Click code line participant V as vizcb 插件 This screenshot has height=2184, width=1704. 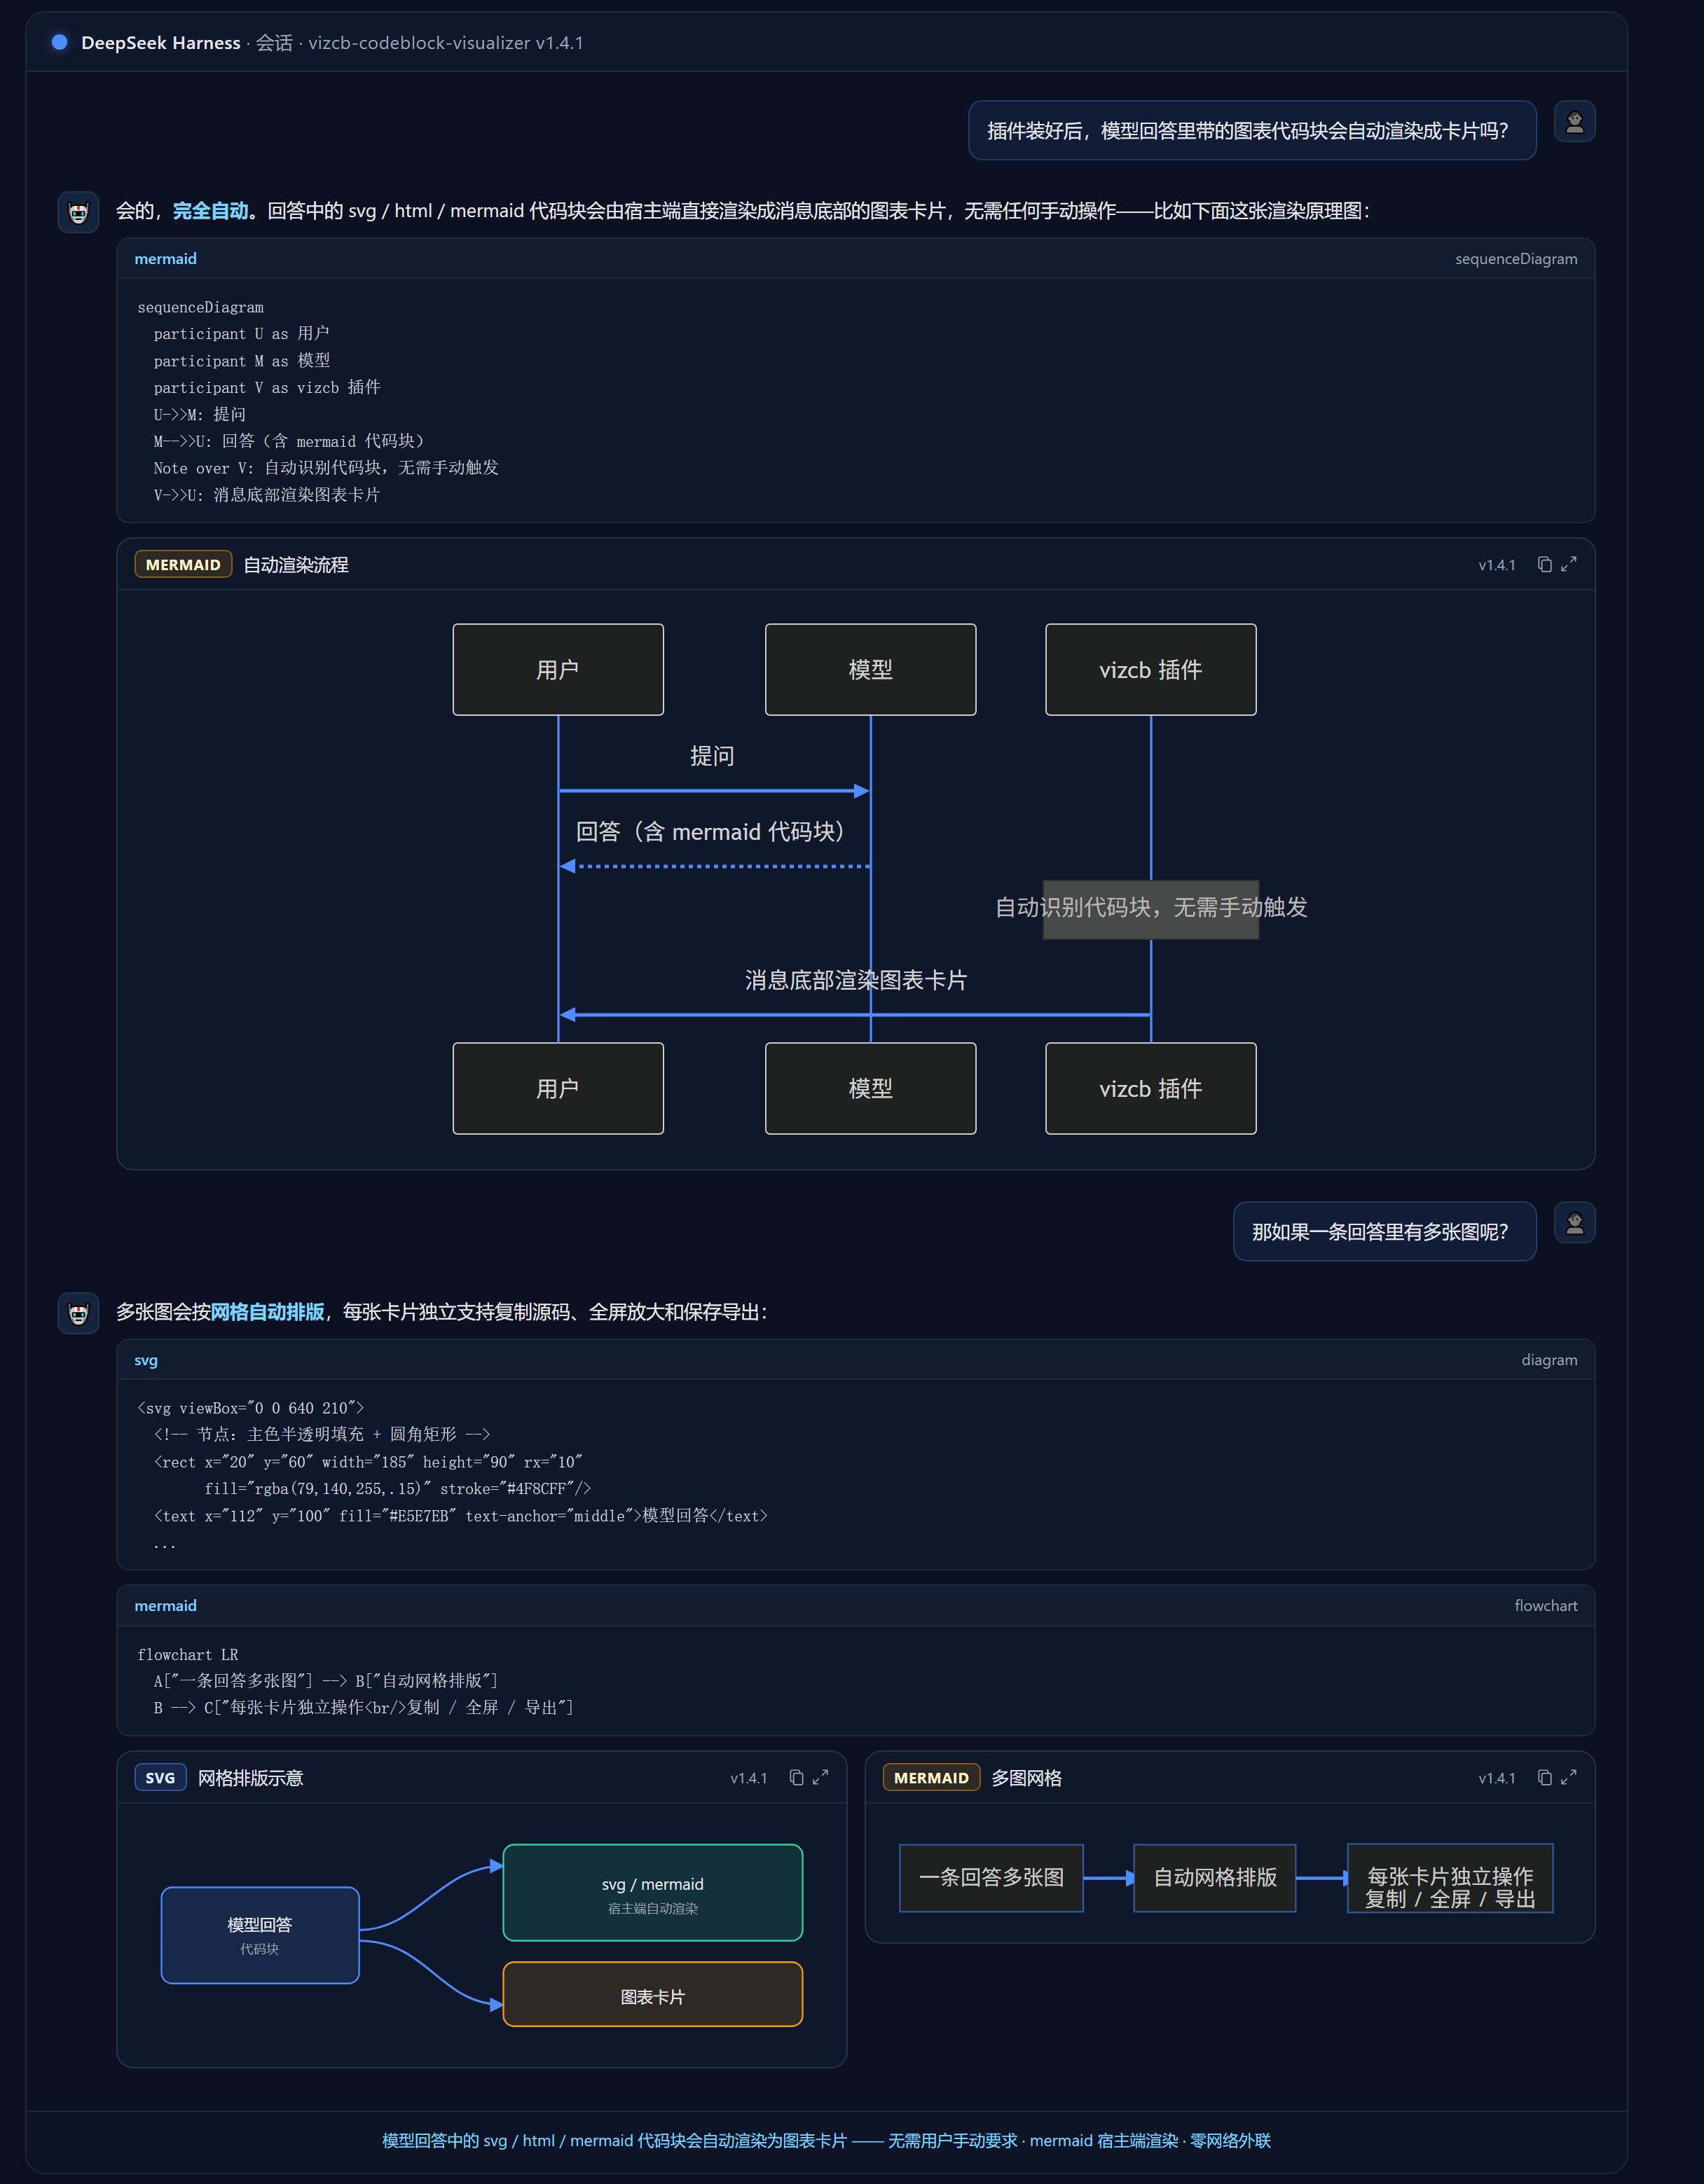click(267, 387)
